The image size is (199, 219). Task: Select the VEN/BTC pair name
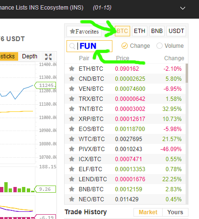91,89
